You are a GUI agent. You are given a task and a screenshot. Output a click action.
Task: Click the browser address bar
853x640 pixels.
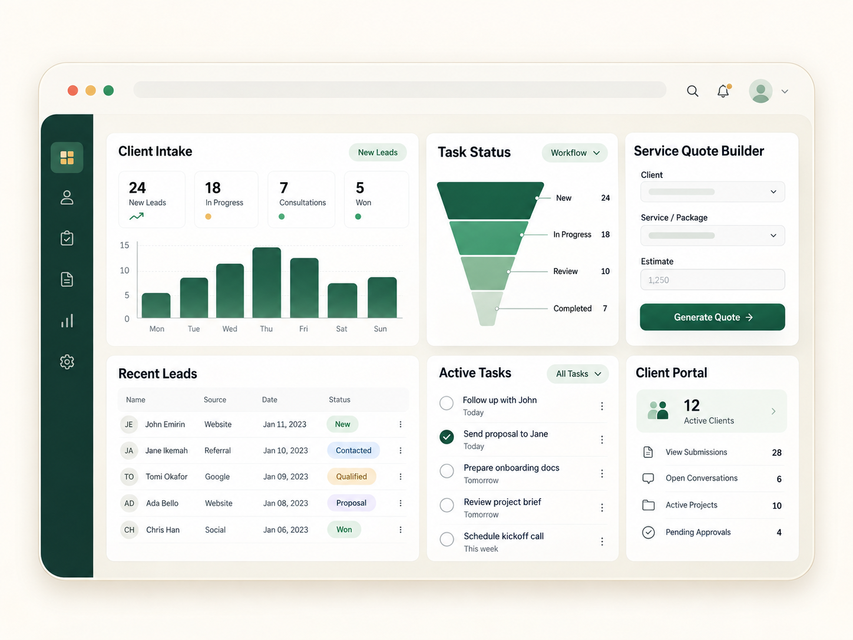[x=399, y=90]
